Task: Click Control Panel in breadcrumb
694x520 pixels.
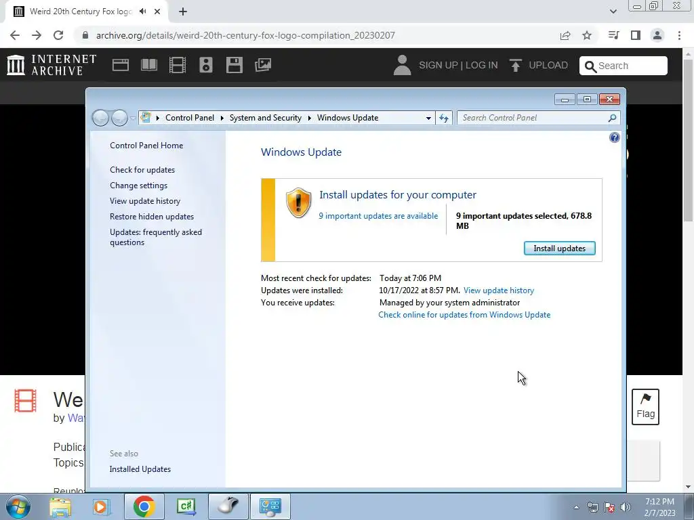Action: tap(190, 118)
